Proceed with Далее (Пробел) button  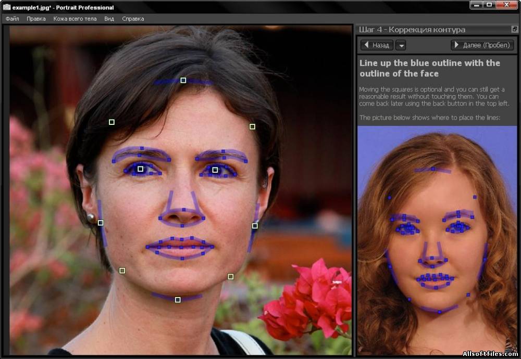pos(482,45)
